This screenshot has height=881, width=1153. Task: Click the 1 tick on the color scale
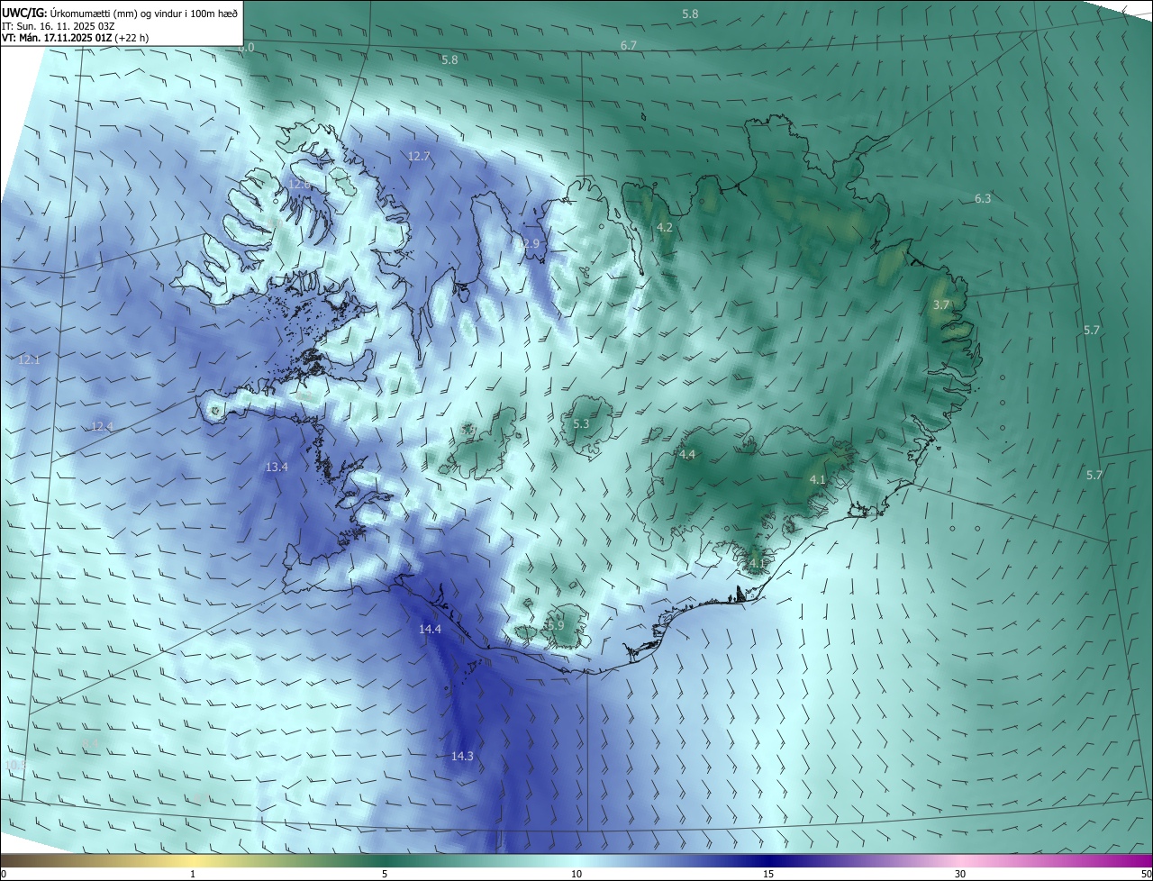(193, 874)
